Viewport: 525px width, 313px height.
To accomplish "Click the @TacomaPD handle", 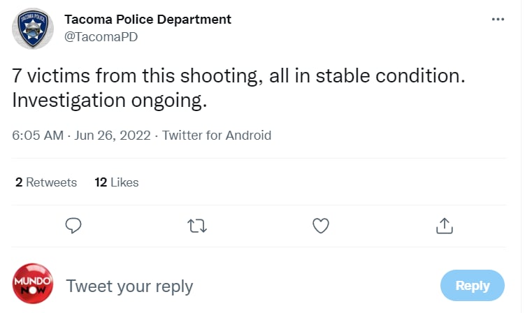I will (x=101, y=37).
